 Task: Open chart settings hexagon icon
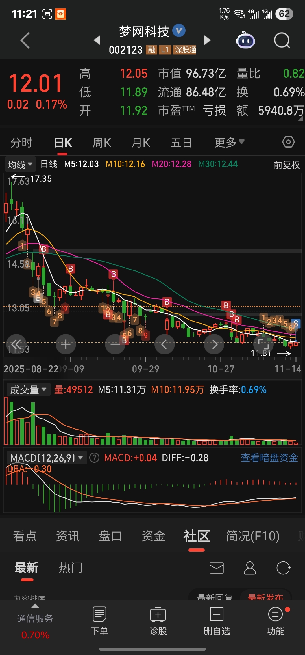click(288, 142)
